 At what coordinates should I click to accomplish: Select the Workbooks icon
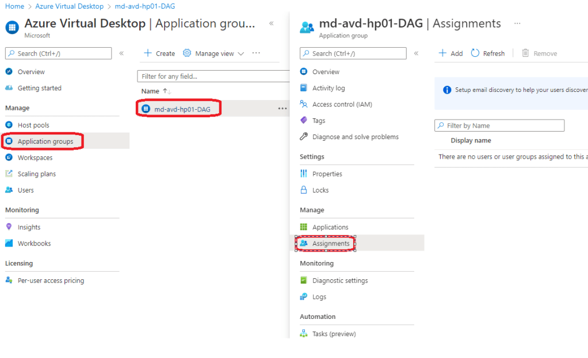pos(9,244)
